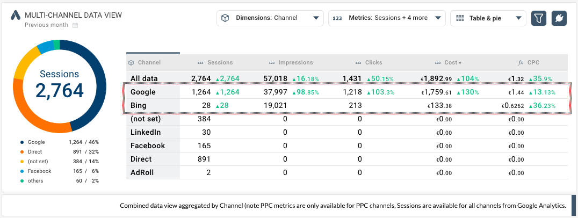Click the green others pie segment
The image size is (578, 218).
56,45
